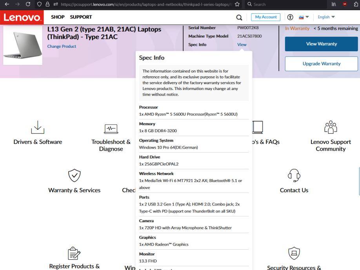The width and height of the screenshot is (360, 270).
Task: Click the My Account button
Action: click(265, 17)
